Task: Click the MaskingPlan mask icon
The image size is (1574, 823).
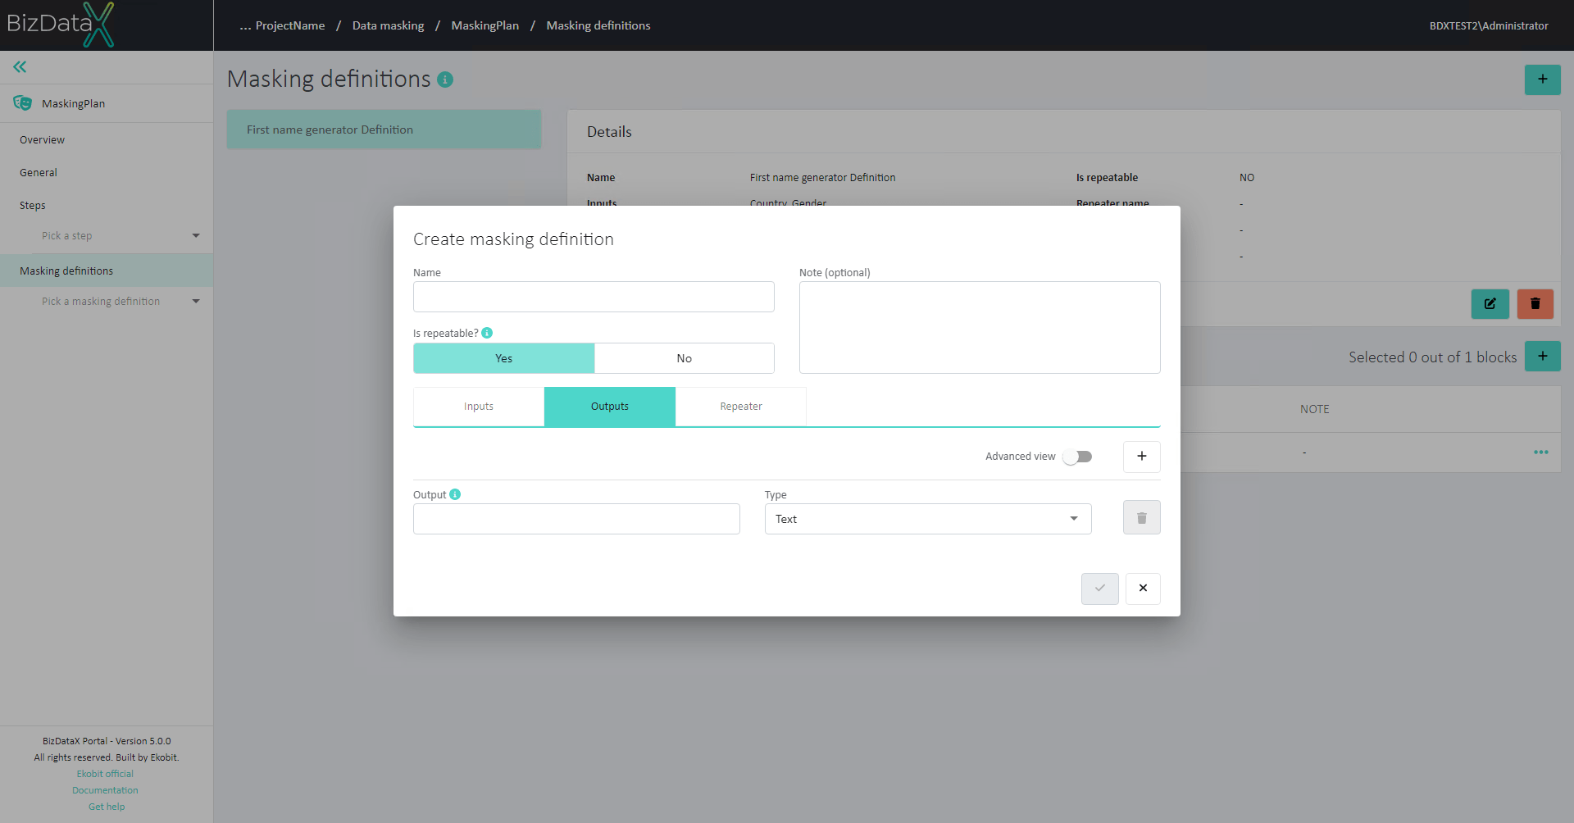Action: (x=23, y=103)
